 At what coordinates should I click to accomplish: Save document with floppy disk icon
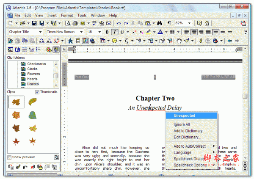(x=34, y=23)
